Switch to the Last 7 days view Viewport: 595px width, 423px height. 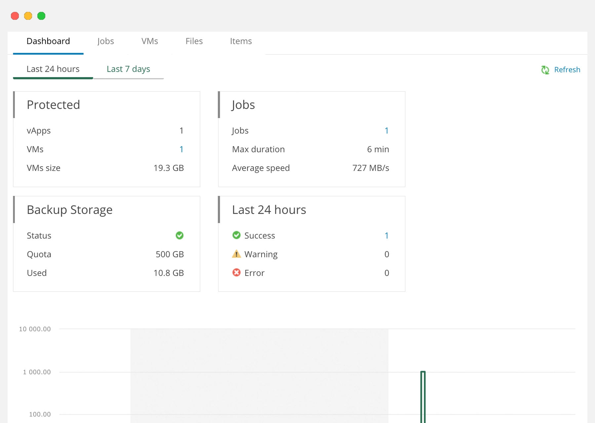click(128, 69)
